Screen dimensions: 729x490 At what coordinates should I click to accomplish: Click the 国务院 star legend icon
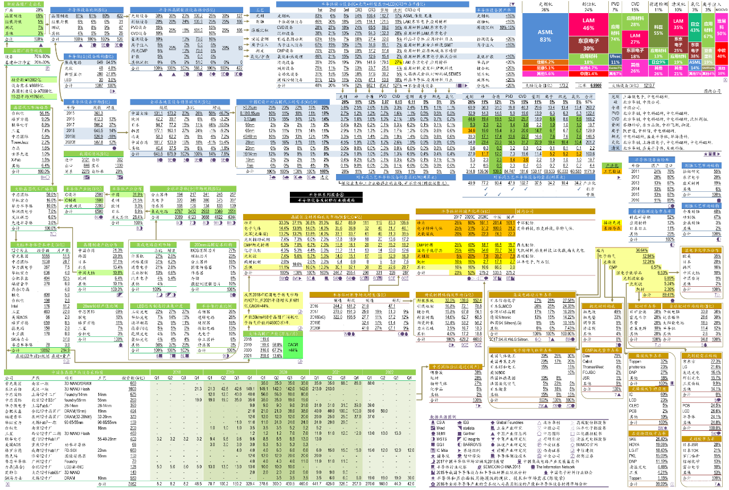tap(433, 456)
